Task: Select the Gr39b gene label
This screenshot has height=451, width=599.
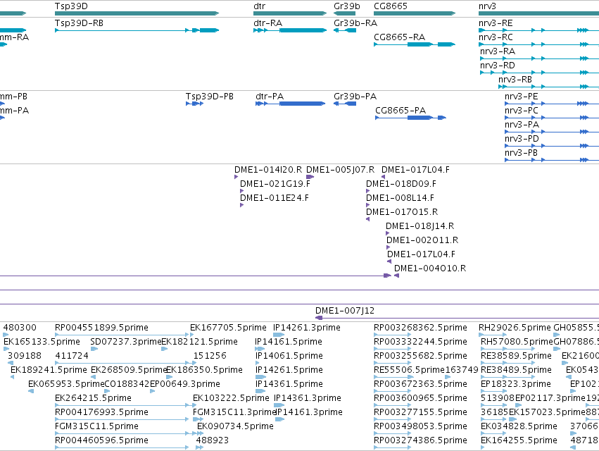Action: pyautogui.click(x=347, y=6)
